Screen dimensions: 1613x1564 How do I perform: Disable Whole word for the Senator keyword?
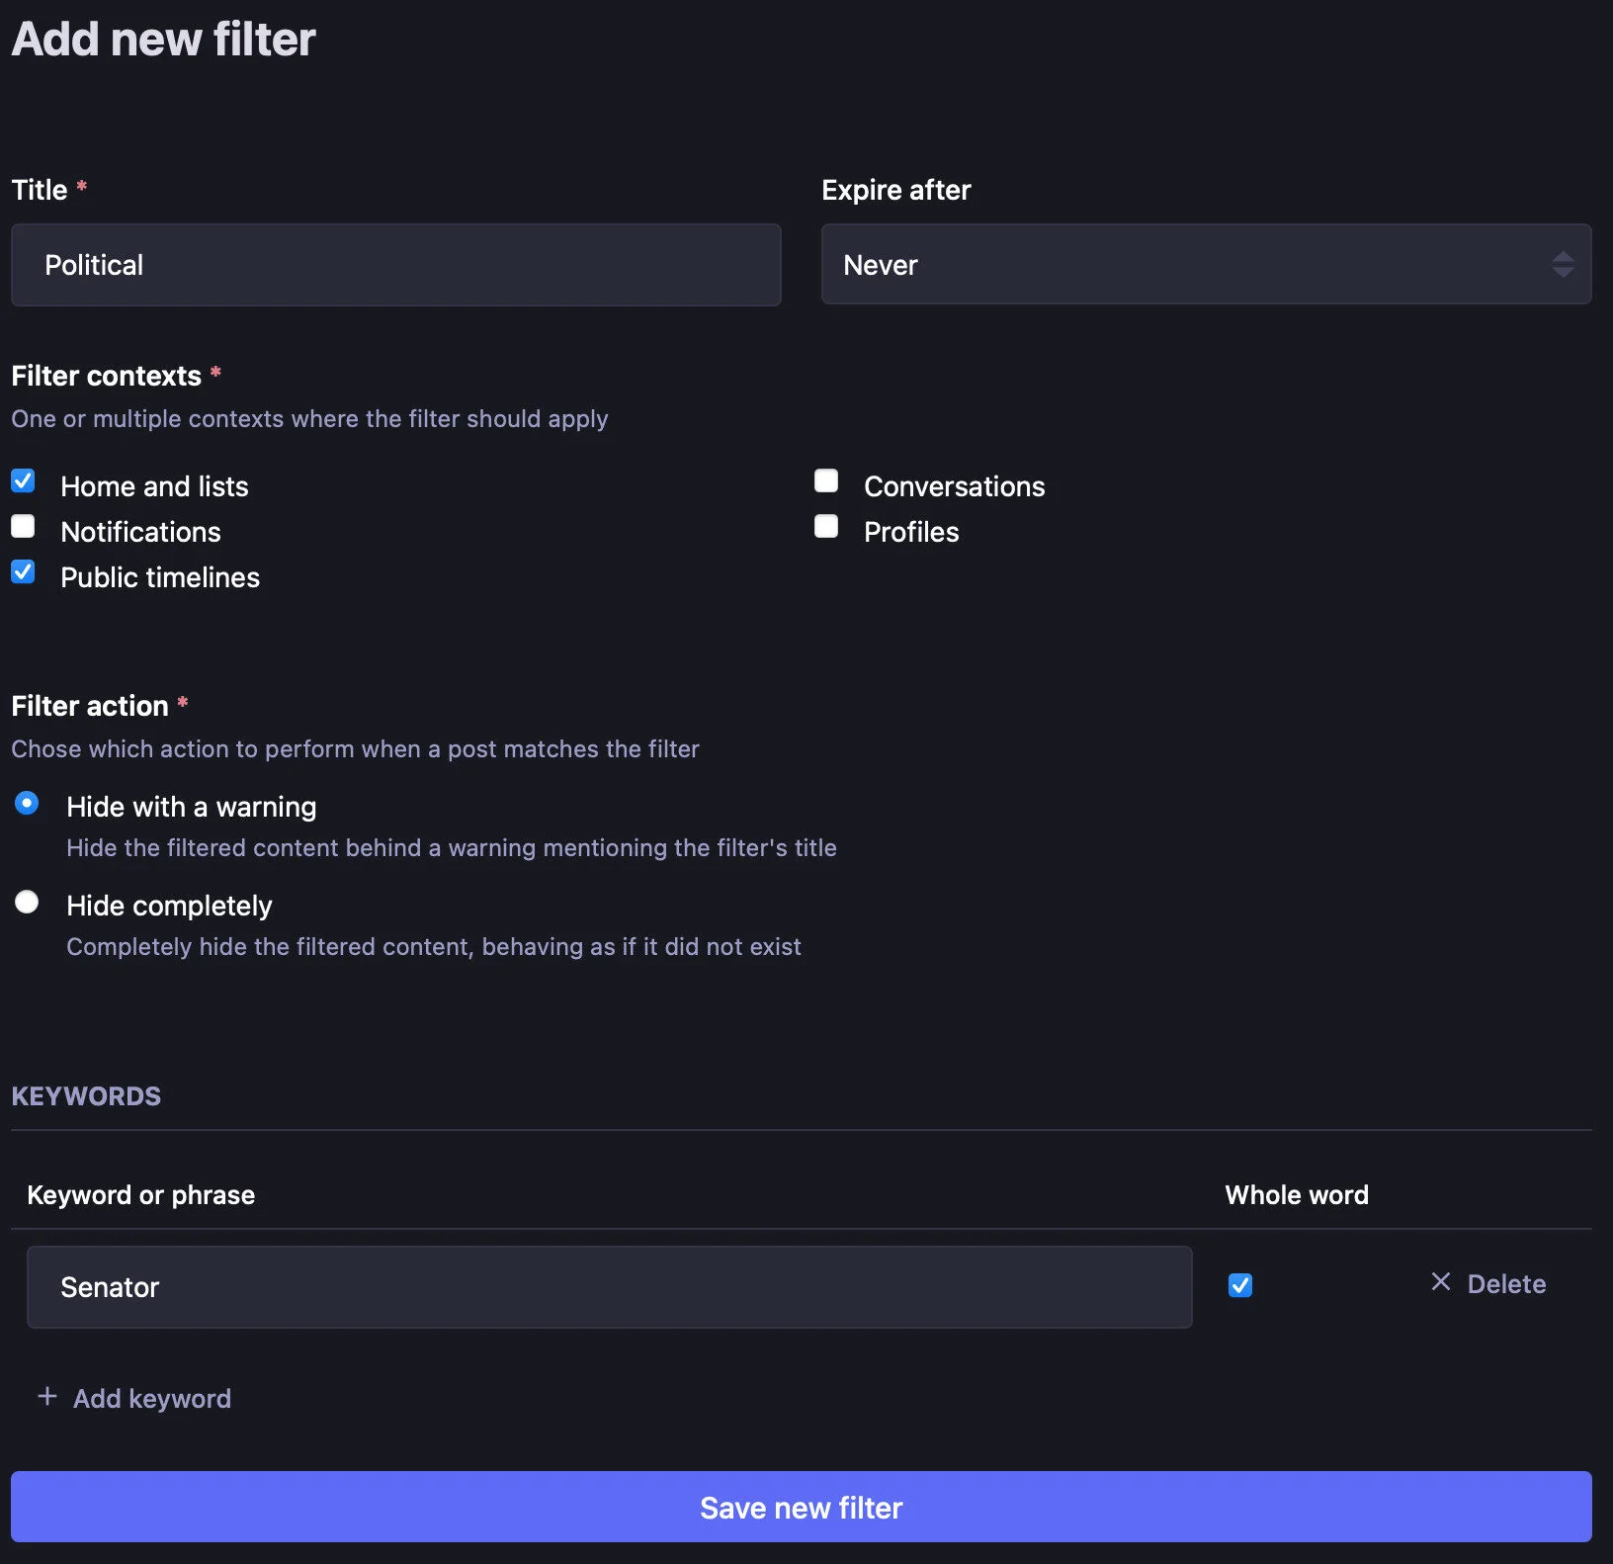[x=1239, y=1285]
